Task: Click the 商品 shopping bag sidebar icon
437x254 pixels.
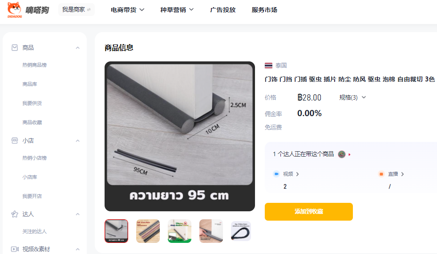Action: pyautogui.click(x=15, y=48)
